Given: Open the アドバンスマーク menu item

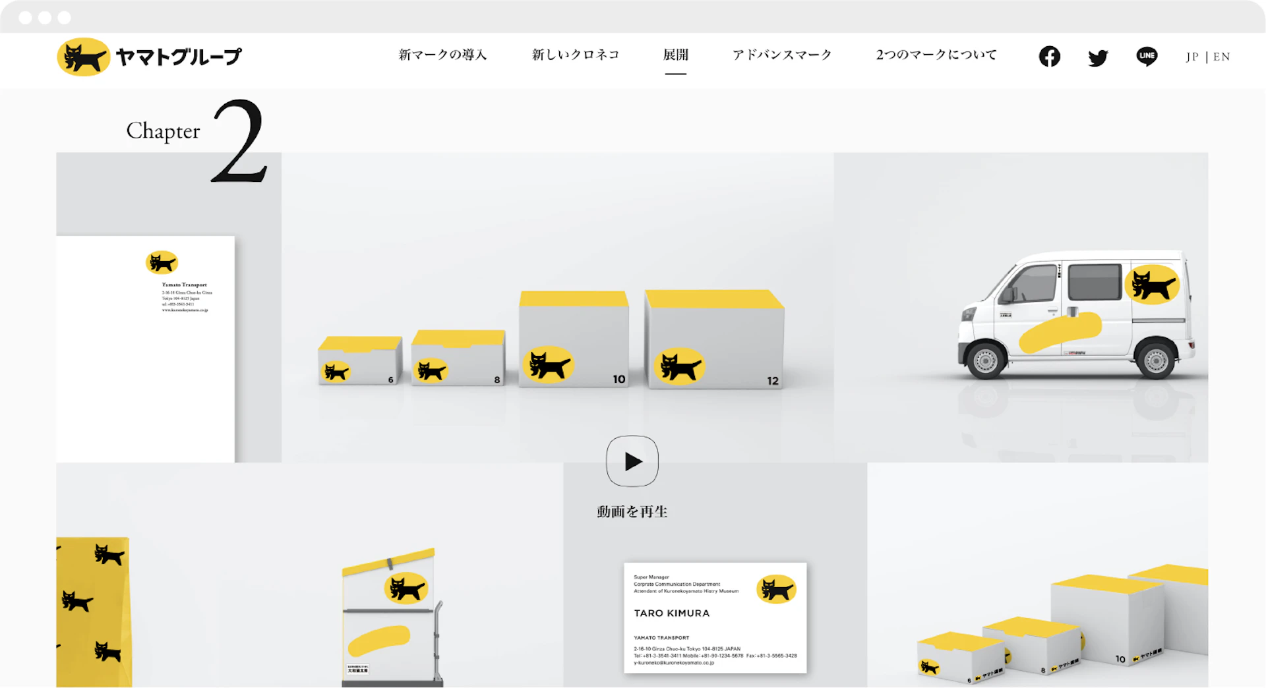Looking at the screenshot, I should pos(782,55).
